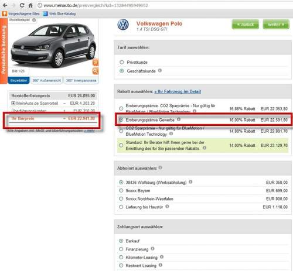Select CO2 Sparprämie BlueMotion rebate option

[121, 131]
